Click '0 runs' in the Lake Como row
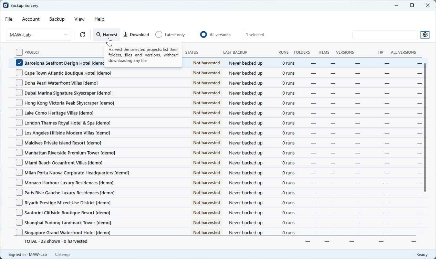Screen dimensions: 436x259 tap(289, 113)
